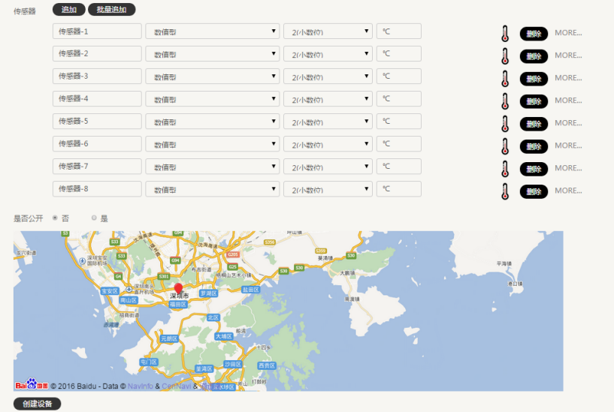Click 追加 button to add sensor

coord(68,10)
